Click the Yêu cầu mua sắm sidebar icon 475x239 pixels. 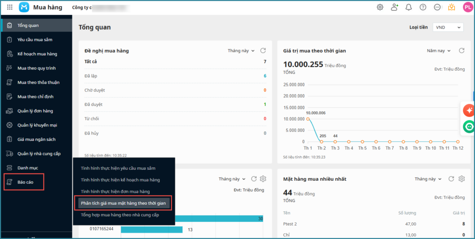point(9,40)
